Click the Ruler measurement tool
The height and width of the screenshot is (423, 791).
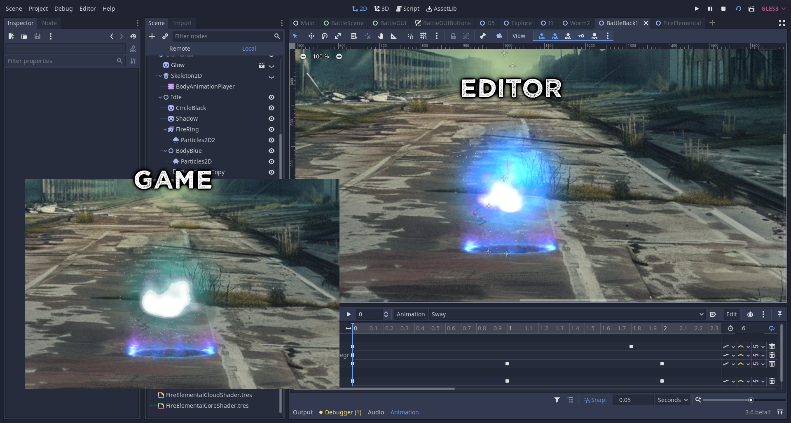394,36
